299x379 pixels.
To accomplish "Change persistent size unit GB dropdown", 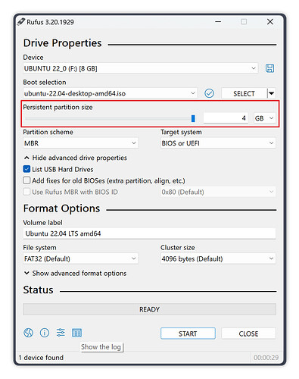I will click(x=264, y=118).
